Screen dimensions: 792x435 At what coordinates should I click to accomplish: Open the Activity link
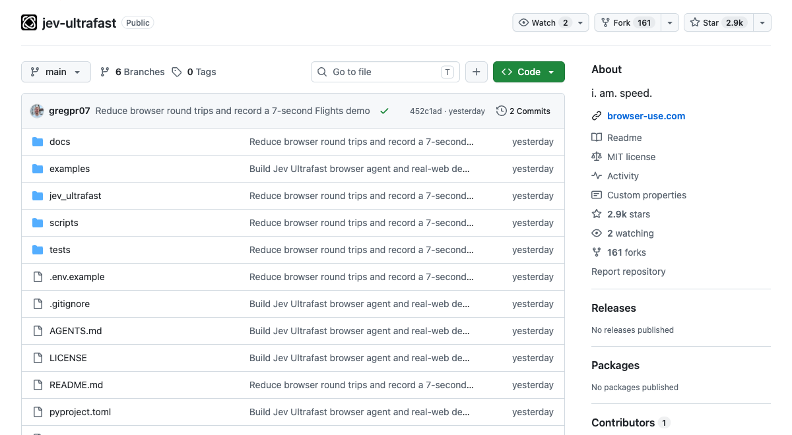(x=623, y=176)
